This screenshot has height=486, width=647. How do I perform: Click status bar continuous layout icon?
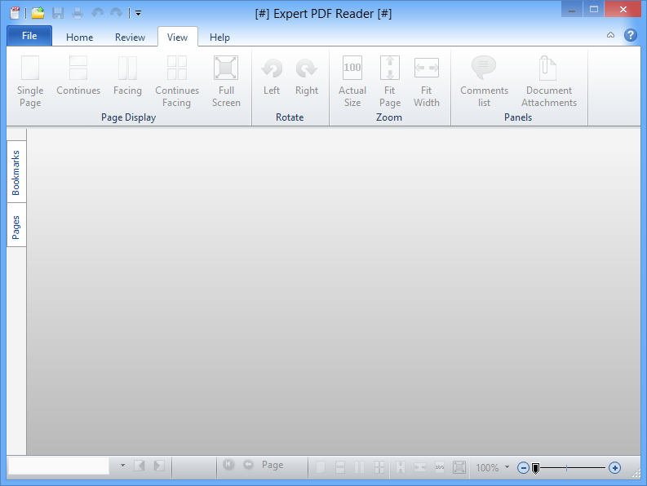[340, 467]
